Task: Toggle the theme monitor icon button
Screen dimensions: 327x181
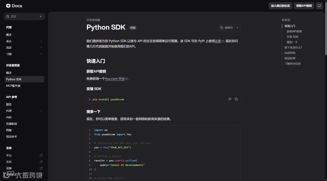Action: click(x=319, y=6)
